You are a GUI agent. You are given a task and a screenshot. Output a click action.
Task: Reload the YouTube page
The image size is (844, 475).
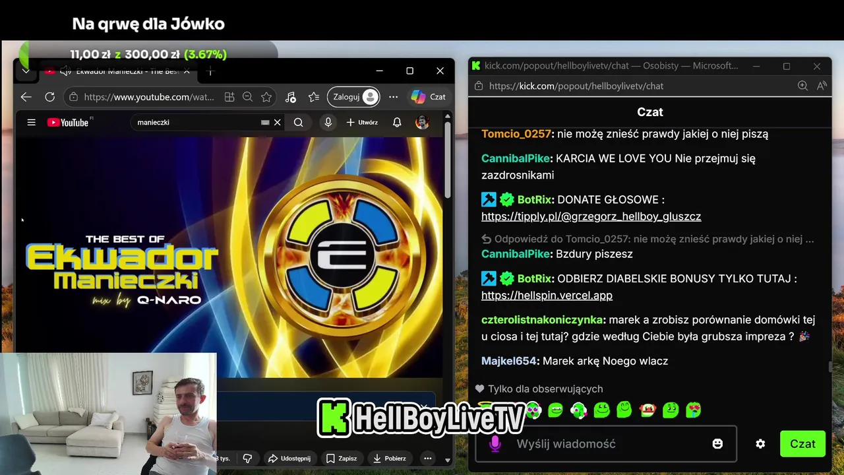pos(49,97)
